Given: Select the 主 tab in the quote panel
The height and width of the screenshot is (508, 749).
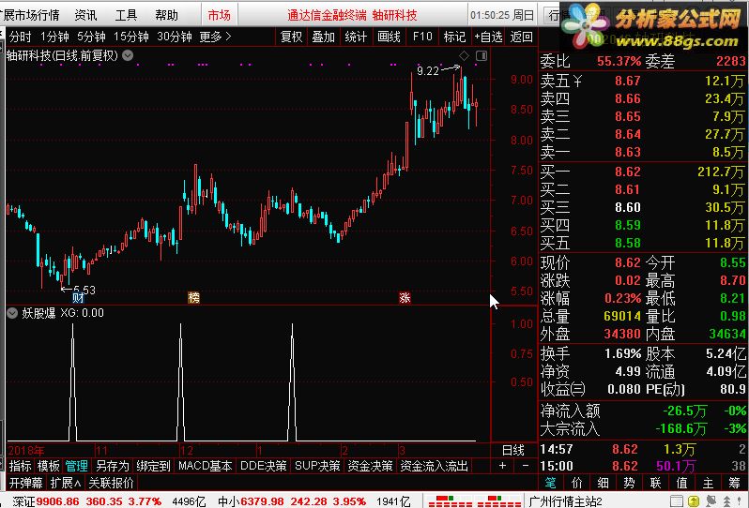Looking at the screenshot, I should click(708, 483).
